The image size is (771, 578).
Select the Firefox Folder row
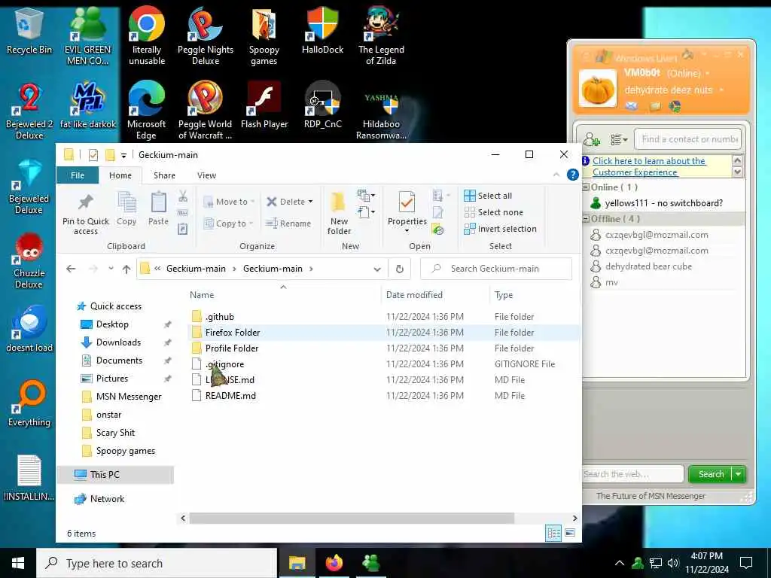coord(383,333)
